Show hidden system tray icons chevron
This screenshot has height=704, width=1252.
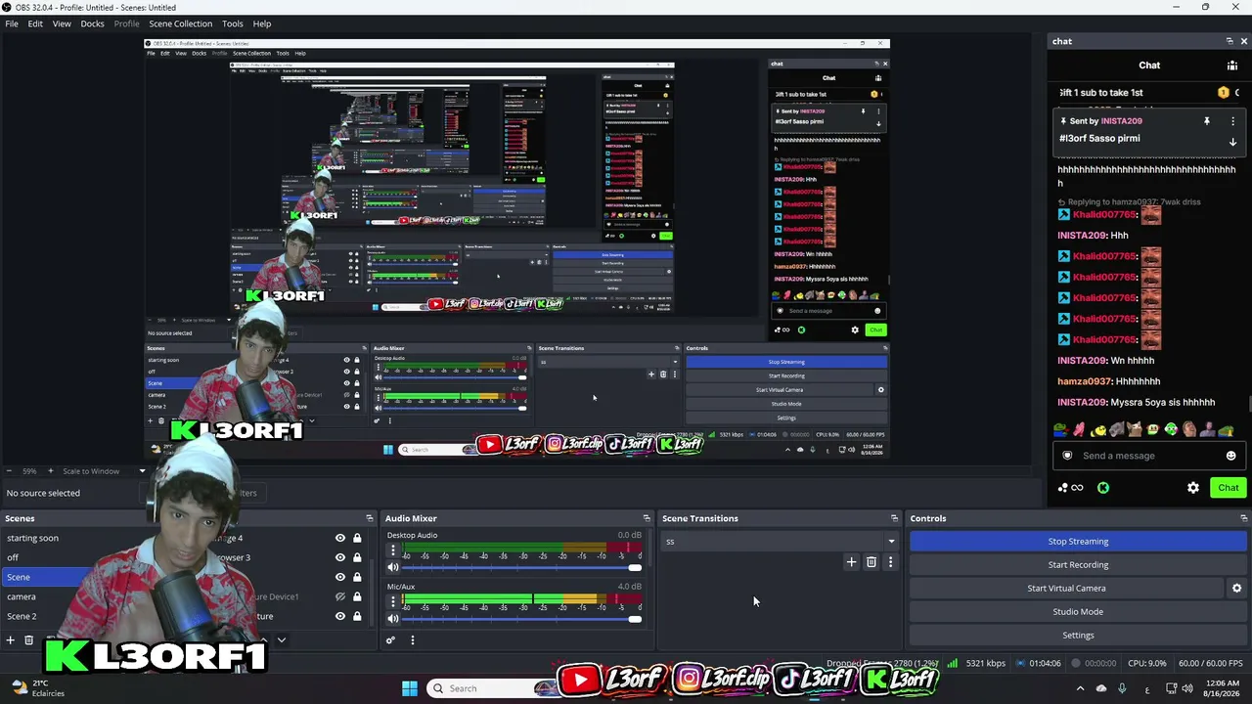(1080, 688)
